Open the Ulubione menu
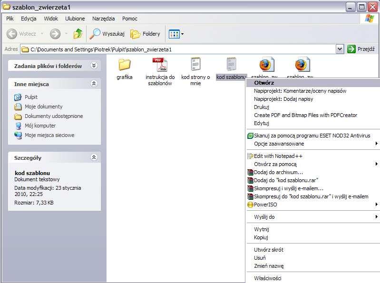Image resolution: width=380 pixels, height=283 pixels. pos(75,19)
